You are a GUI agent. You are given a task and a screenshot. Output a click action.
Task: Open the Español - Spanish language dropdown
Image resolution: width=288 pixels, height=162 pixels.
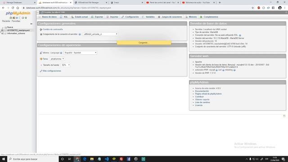pyautogui.click(x=81, y=53)
